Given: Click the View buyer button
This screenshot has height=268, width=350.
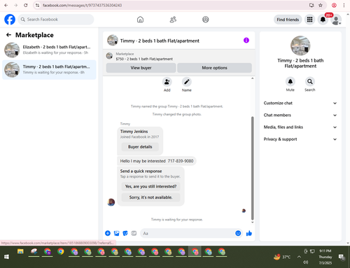Looking at the screenshot, I should tap(141, 68).
